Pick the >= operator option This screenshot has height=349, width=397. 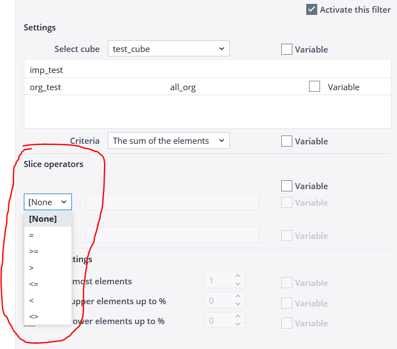point(34,251)
